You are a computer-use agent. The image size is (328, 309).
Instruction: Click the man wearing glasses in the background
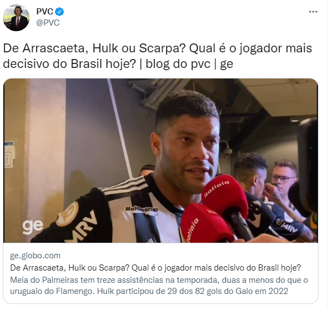coord(284,180)
